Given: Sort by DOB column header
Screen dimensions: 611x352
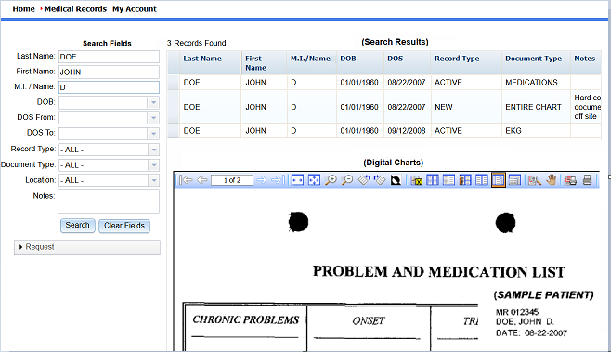Looking at the screenshot, I should pyautogui.click(x=360, y=62).
